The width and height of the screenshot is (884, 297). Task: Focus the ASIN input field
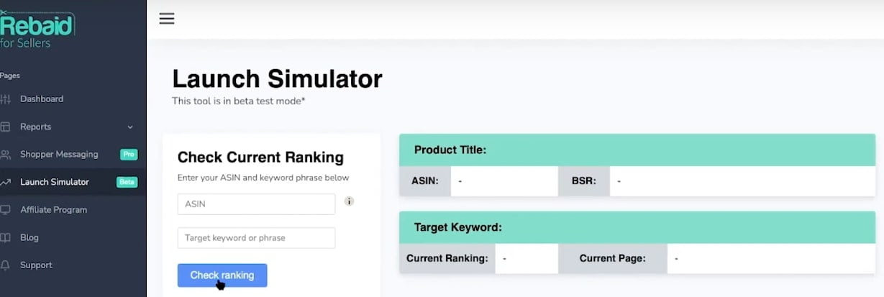pyautogui.click(x=256, y=204)
